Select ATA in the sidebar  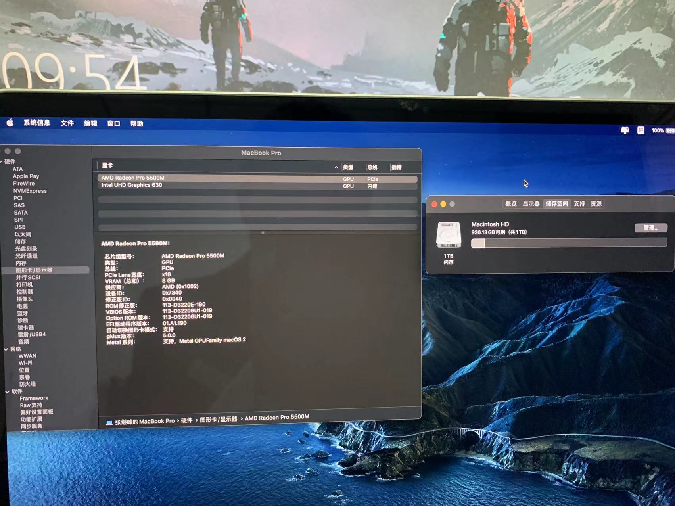(17, 169)
